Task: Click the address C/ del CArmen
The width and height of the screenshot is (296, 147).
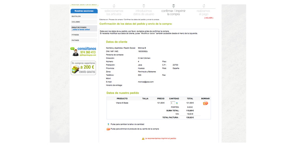Action: click(144, 58)
